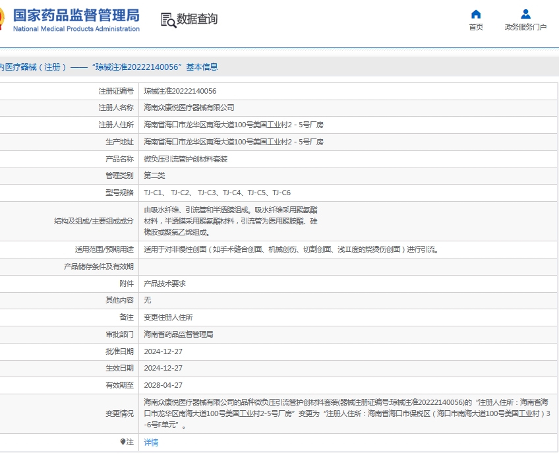559x455 pixels.
Task: Click the 数据查询 heading text
Action: point(197,19)
